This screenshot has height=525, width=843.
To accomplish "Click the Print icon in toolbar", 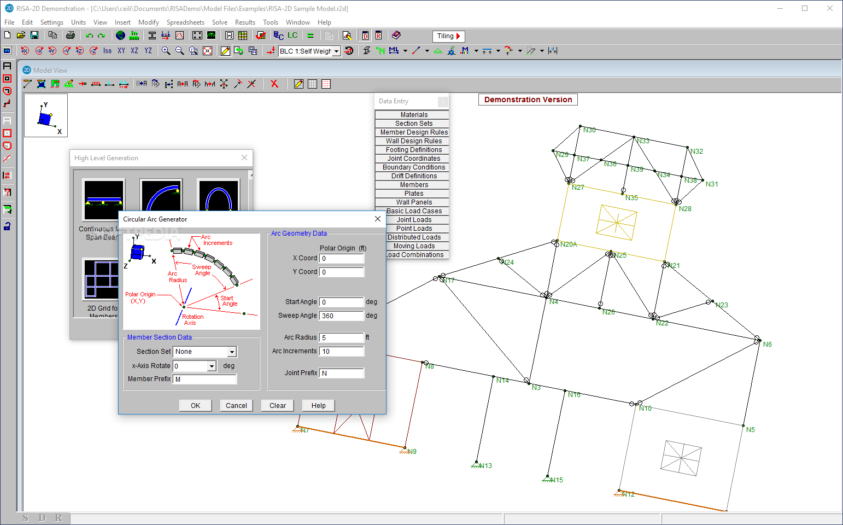I will pyautogui.click(x=71, y=35).
